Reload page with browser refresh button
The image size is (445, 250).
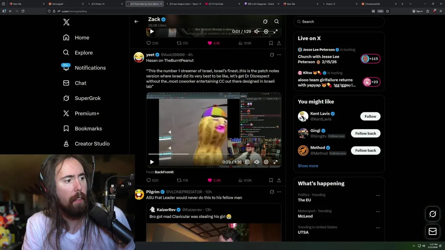23,11
